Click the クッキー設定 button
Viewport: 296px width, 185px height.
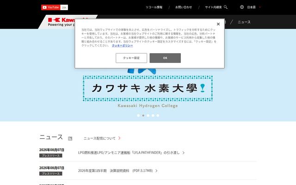(x=131, y=58)
